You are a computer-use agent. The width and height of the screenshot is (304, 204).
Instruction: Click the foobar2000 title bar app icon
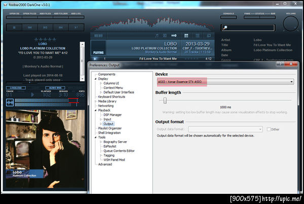click(x=6, y=5)
